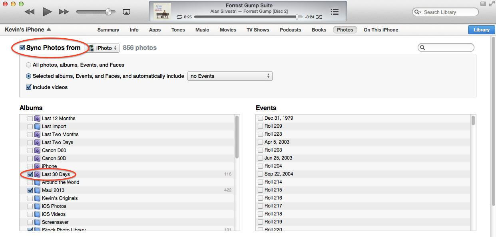Check the Kevin's Originals album checkbox
Image resolution: width=496 pixels, height=237 pixels.
point(30,198)
